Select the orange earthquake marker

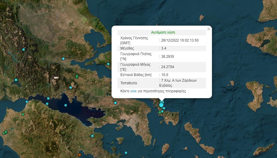tap(80, 155)
